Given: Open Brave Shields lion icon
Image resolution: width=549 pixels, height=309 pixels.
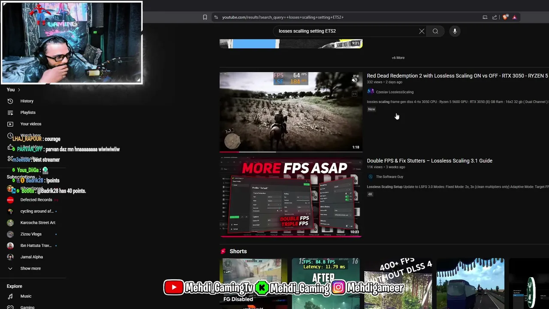Looking at the screenshot, I should tap(505, 17).
